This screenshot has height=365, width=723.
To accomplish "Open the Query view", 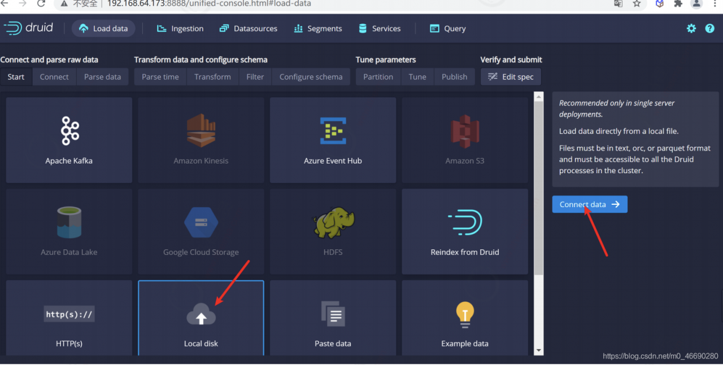I will (x=448, y=28).
